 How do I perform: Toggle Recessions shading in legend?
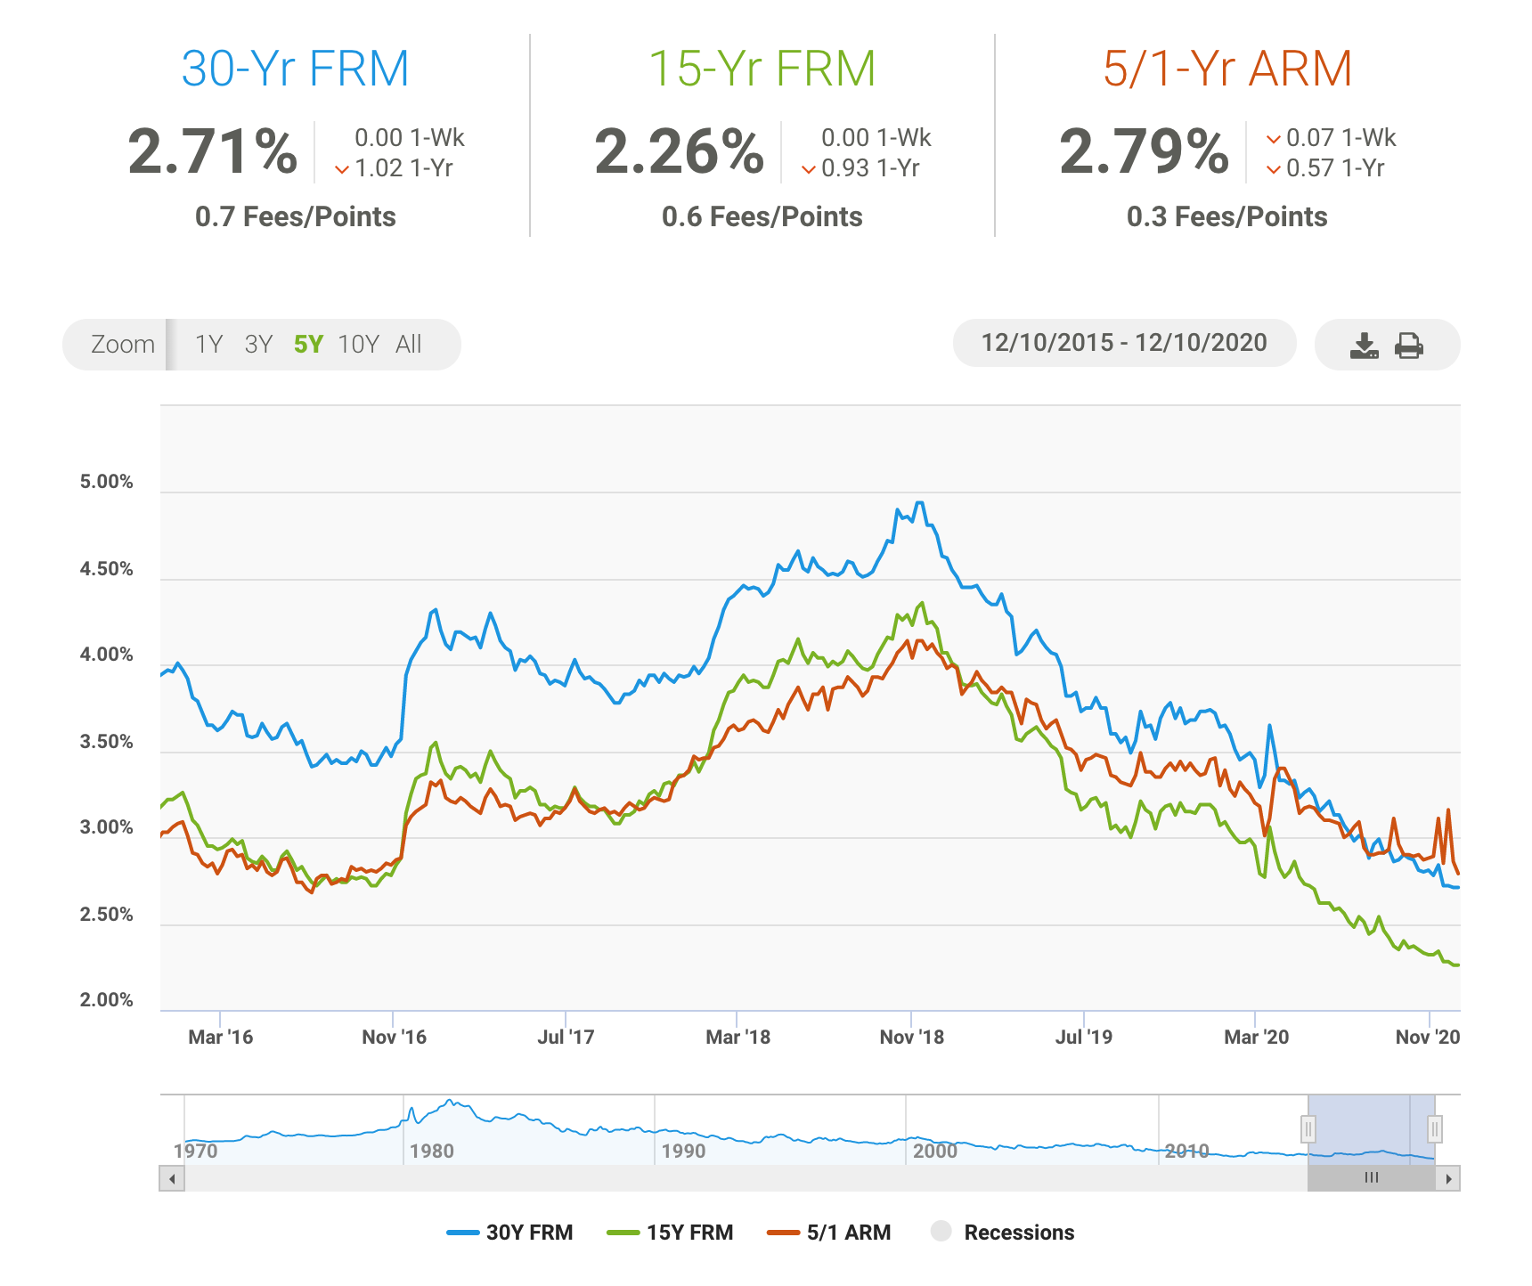[1002, 1233]
